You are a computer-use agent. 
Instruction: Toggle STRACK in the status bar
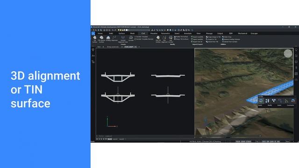[249, 141]
